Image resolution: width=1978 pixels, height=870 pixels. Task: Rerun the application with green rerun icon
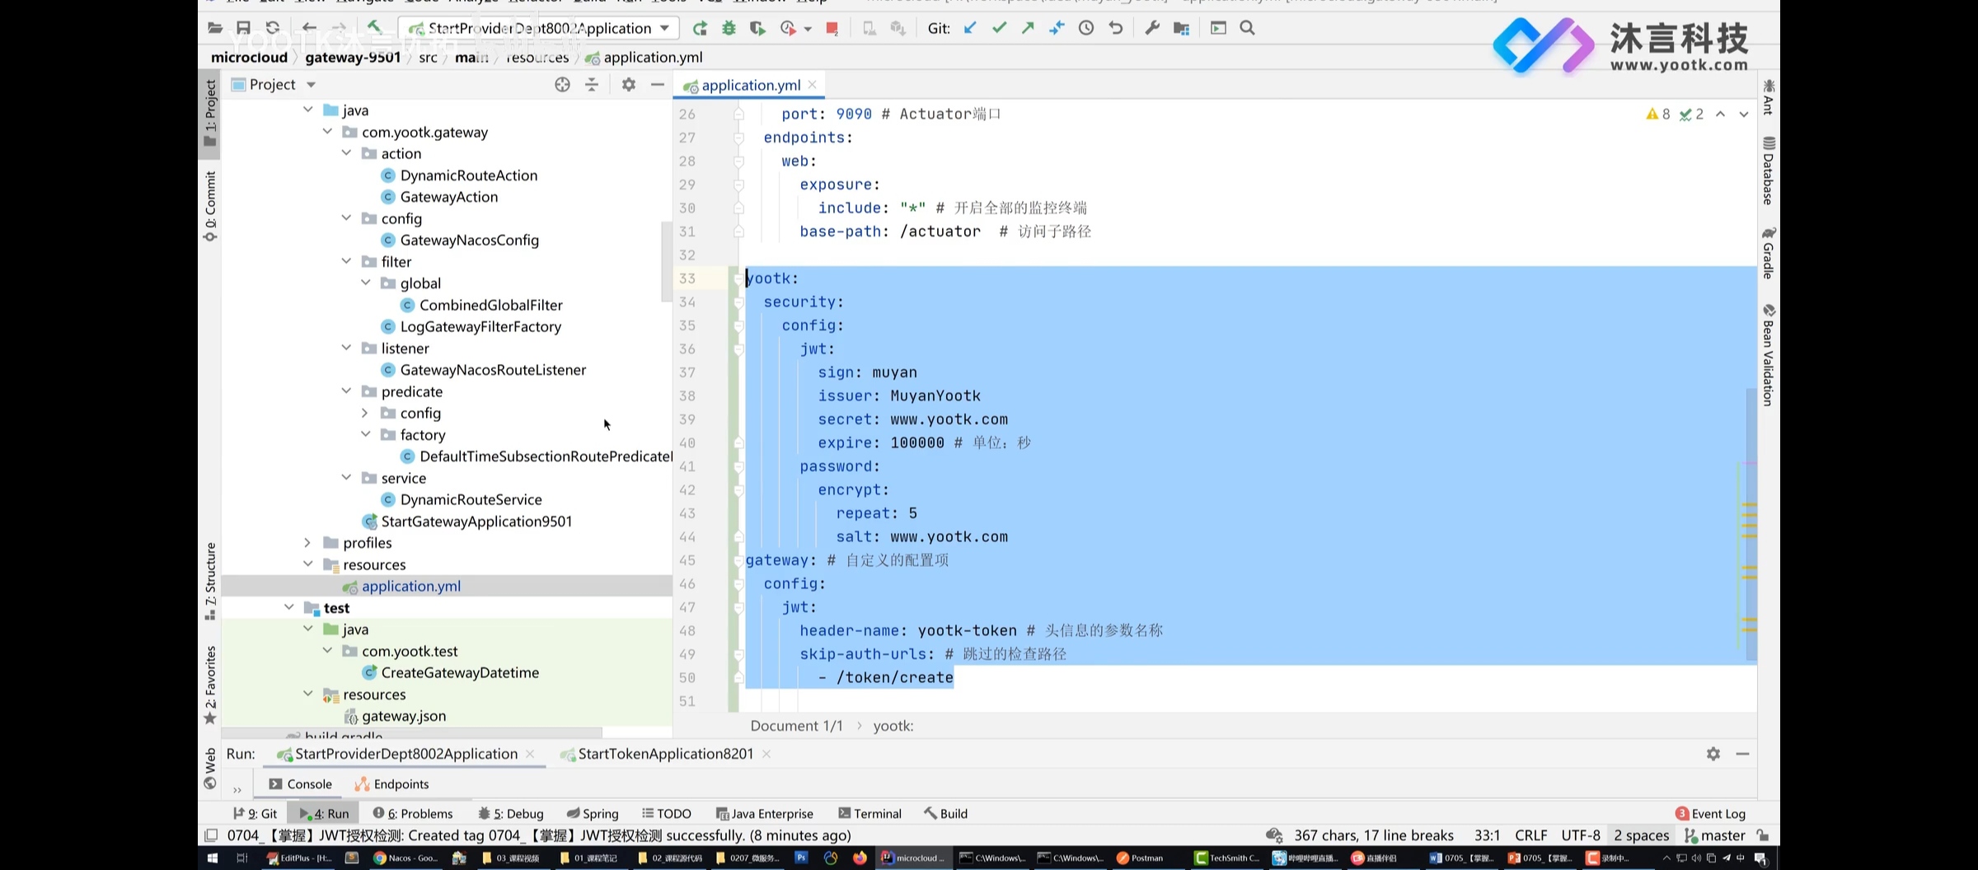pos(700,28)
